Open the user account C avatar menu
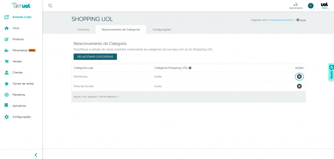 pos(311,6)
